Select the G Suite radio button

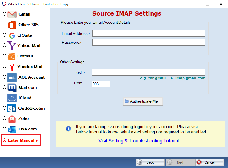pyautogui.click(x=4, y=35)
